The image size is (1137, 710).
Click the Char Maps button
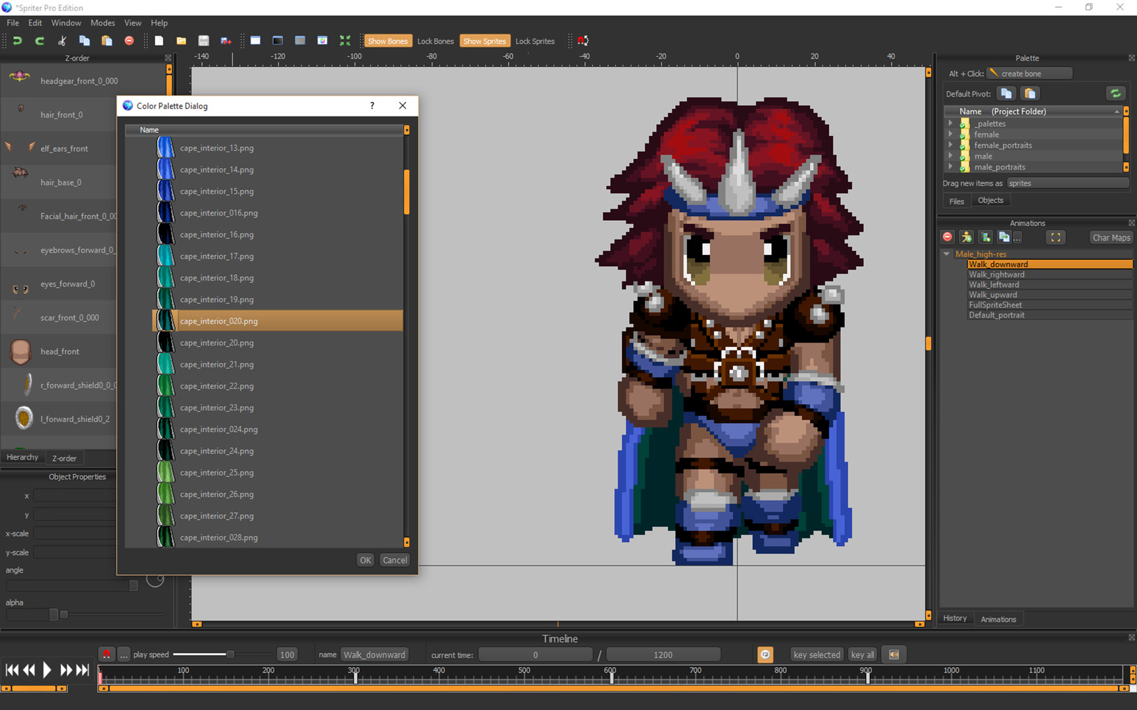1111,237
